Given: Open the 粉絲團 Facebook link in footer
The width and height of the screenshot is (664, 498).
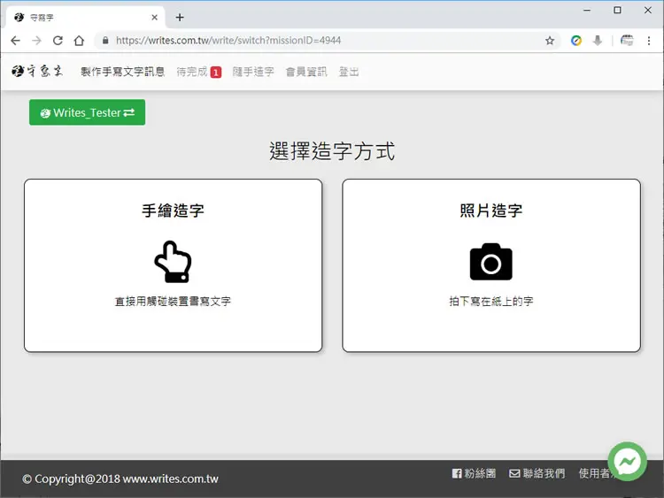Looking at the screenshot, I should click(474, 473).
